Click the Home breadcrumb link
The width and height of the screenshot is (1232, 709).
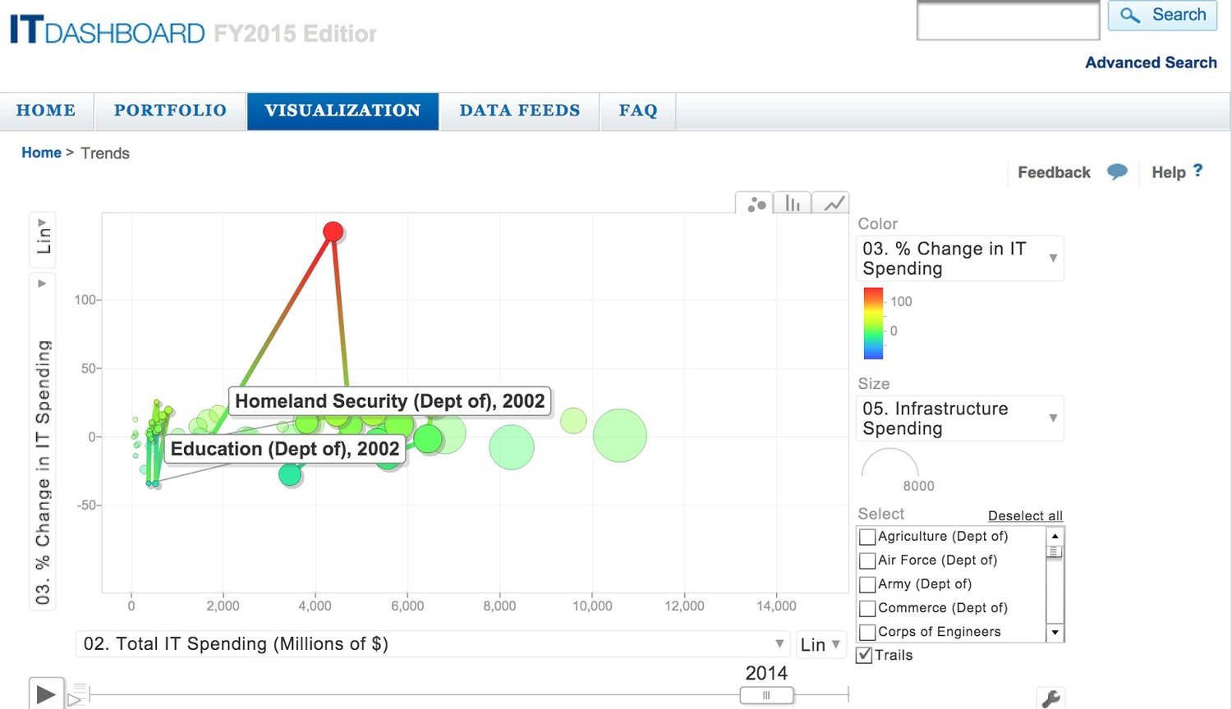[41, 153]
